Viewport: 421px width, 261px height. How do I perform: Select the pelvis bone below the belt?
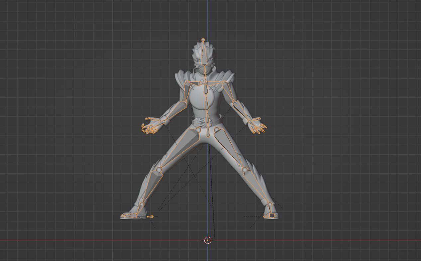pyautogui.click(x=208, y=130)
